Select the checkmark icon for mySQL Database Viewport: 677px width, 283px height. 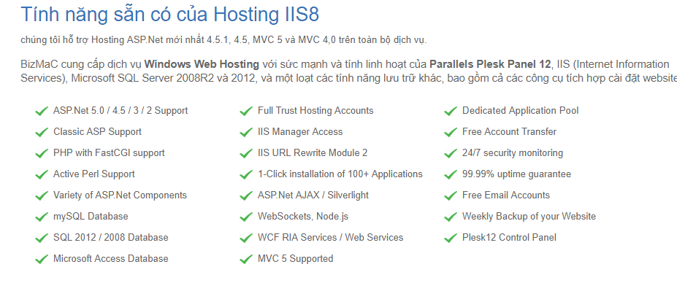tap(41, 217)
